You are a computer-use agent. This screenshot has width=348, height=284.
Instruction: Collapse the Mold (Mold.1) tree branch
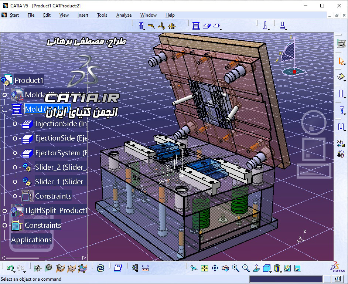pyautogui.click(x=4, y=109)
